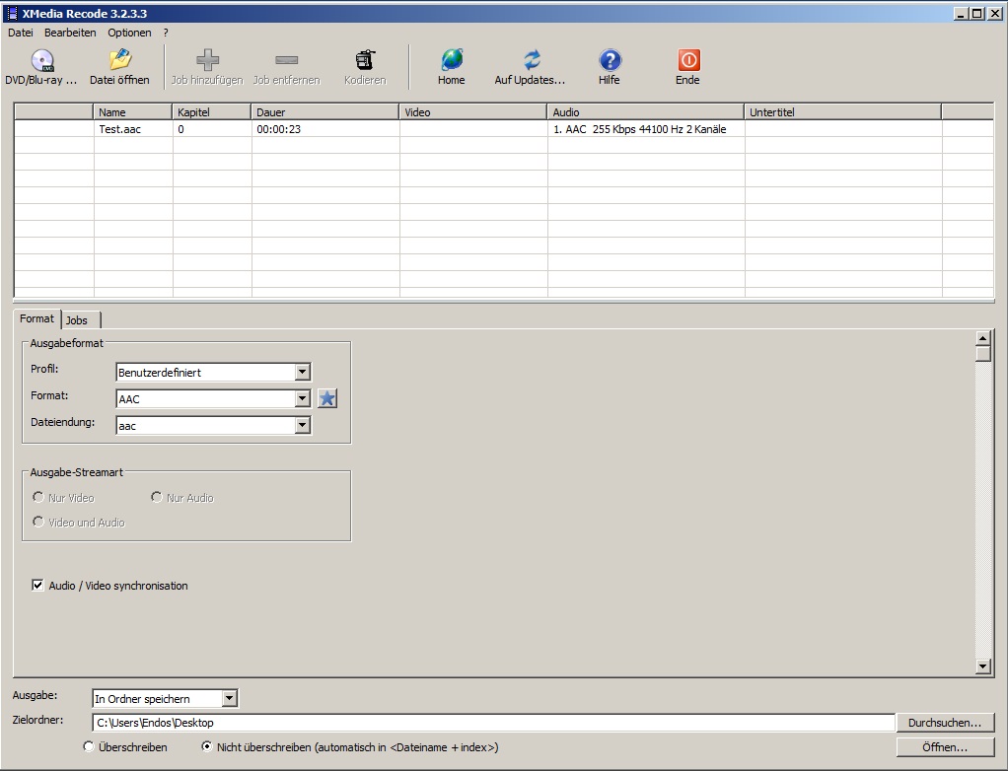Click the Audio column header
Image resolution: width=1008 pixels, height=771 pixels.
[x=645, y=111]
